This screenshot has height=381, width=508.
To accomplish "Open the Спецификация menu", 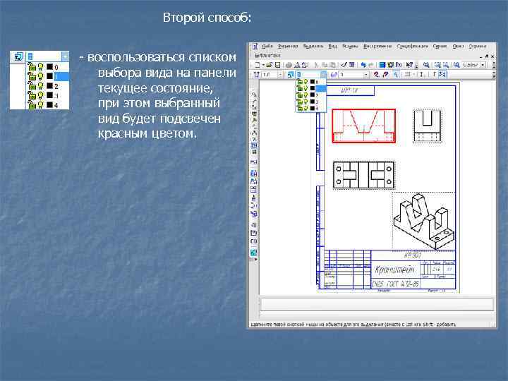I will [413, 47].
